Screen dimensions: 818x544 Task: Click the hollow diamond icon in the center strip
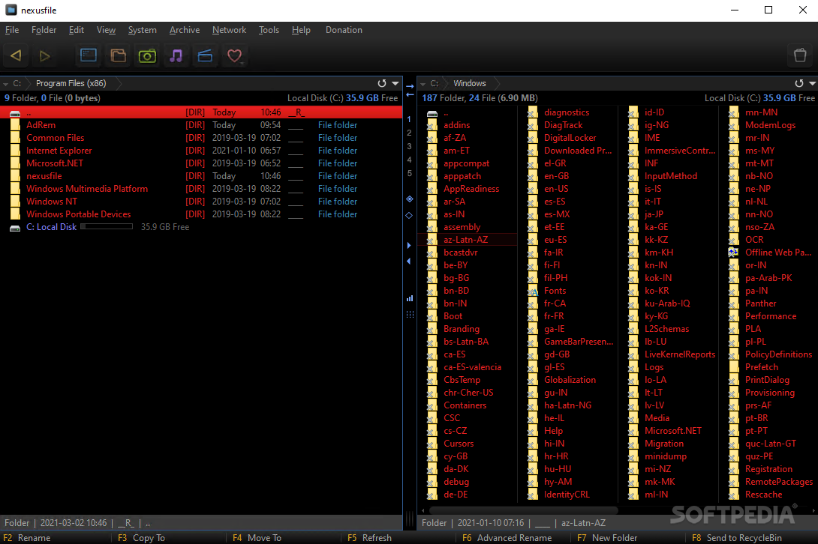(409, 215)
